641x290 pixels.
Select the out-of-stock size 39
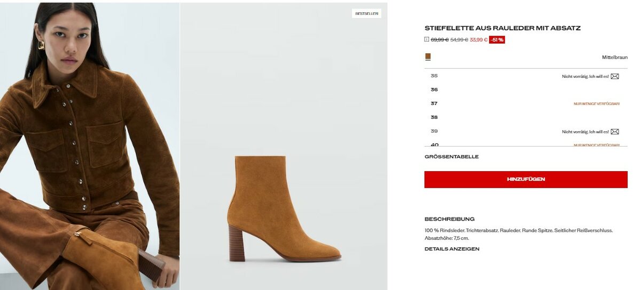point(434,131)
